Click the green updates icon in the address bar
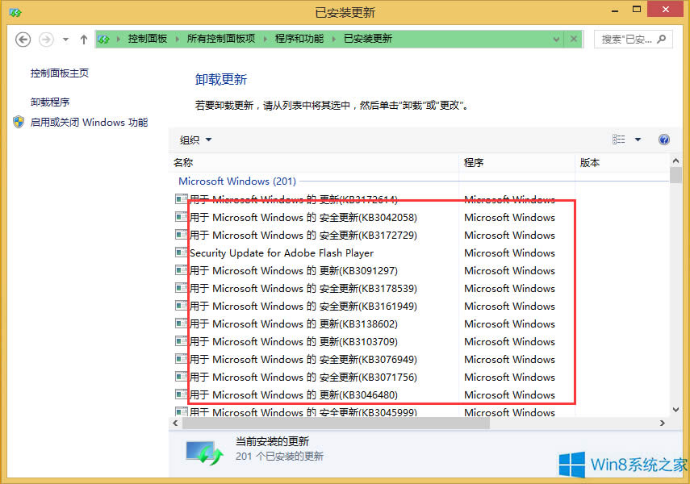Viewport: 690px width, 484px height. (x=104, y=39)
